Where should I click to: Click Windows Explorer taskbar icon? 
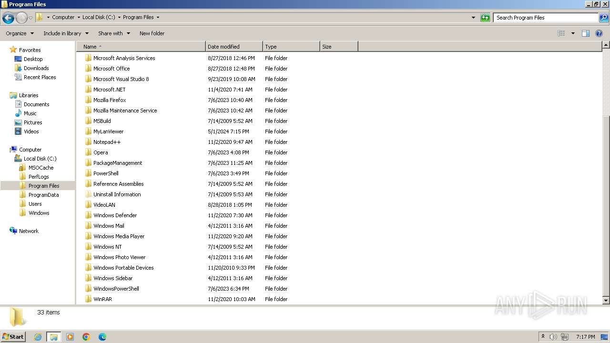pos(54,337)
